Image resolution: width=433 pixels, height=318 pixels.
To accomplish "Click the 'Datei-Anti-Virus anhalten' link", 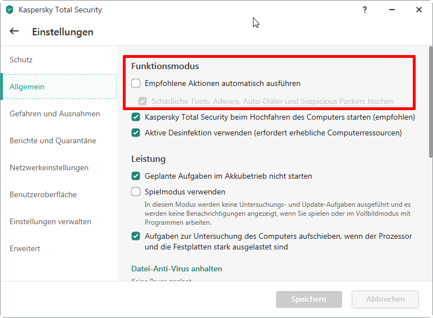I will tap(177, 269).
